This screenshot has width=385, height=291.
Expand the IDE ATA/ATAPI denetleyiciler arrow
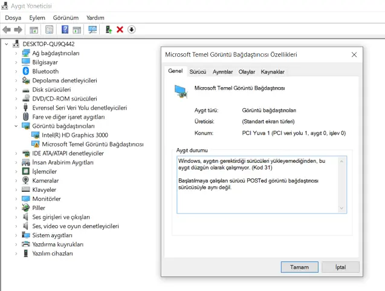(x=16, y=154)
